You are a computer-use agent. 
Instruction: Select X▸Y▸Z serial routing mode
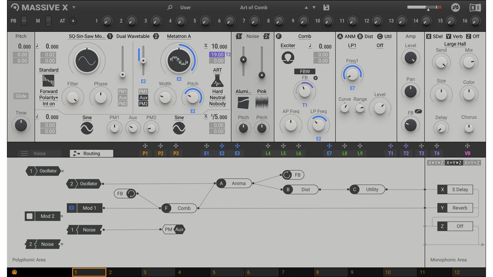pos(436,163)
